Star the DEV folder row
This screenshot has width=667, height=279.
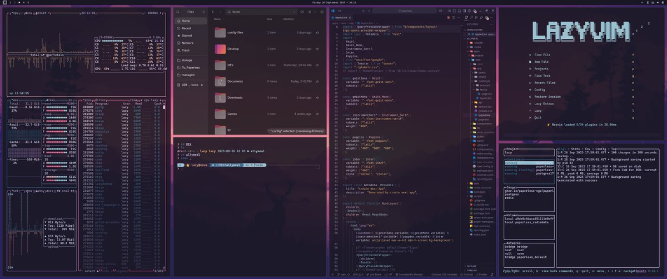click(x=317, y=65)
